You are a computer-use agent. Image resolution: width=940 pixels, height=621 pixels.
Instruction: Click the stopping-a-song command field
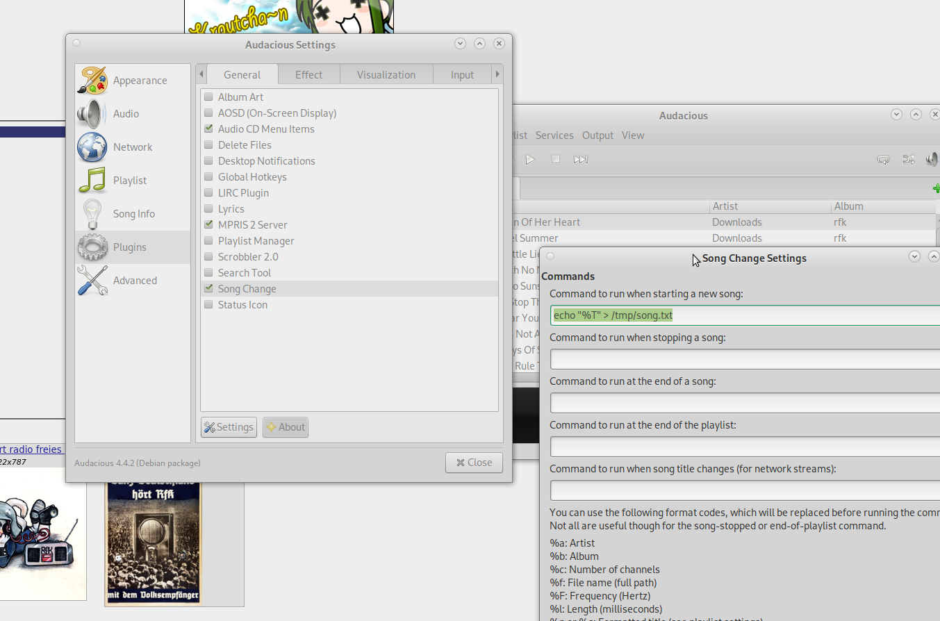pos(743,359)
